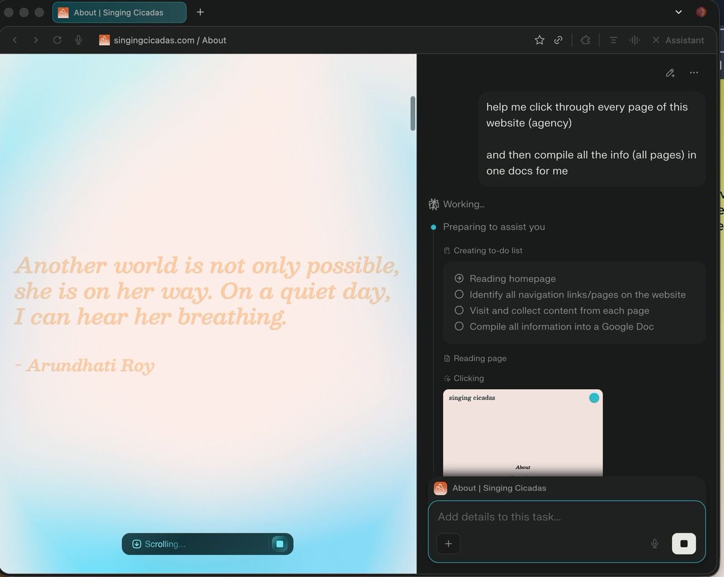Open the three-dot more options menu
Viewport: 724px width, 577px height.
tap(694, 73)
